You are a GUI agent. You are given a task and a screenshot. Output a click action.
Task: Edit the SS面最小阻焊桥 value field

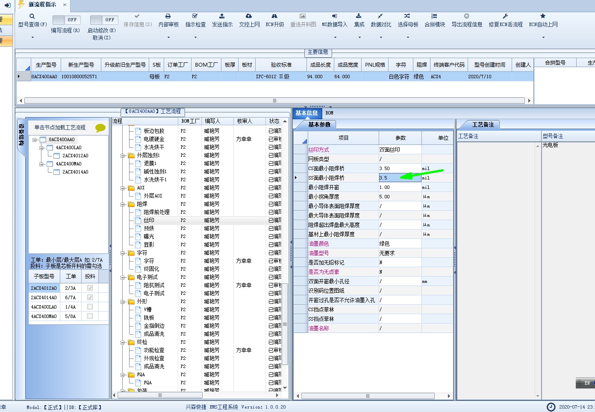point(400,178)
